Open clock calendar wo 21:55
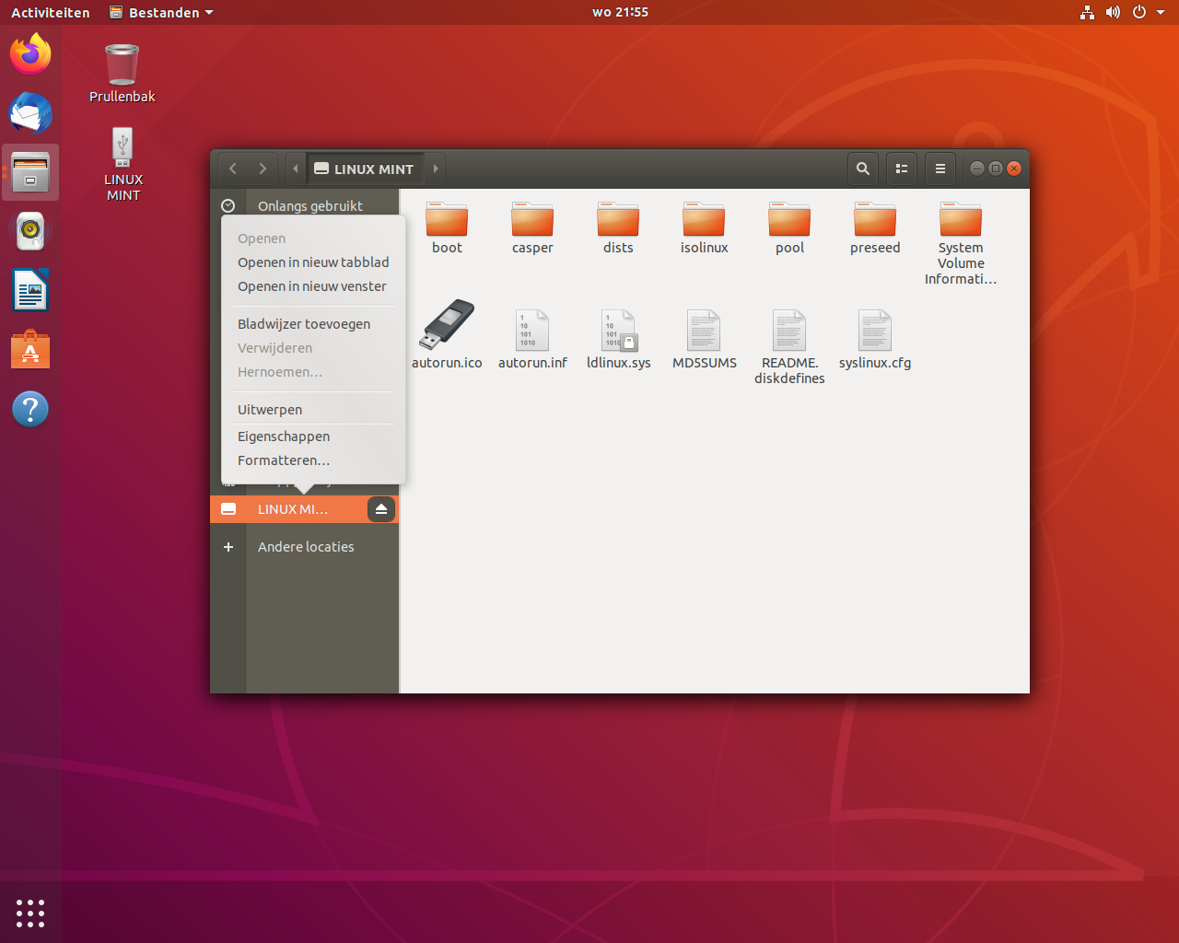Screen dimensions: 1179x943 620,12
